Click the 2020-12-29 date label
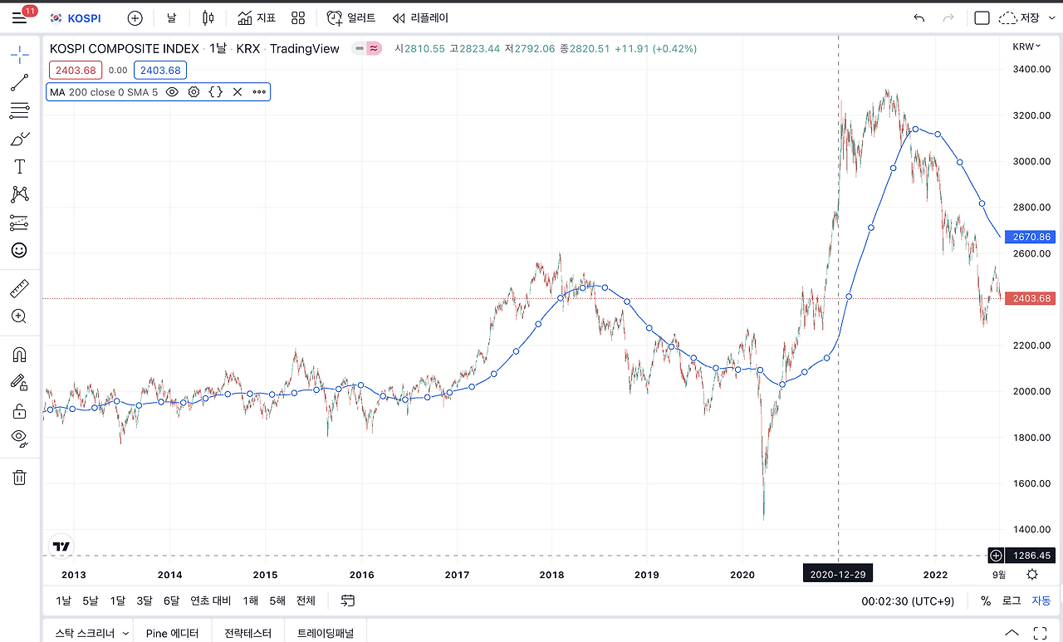 [838, 574]
